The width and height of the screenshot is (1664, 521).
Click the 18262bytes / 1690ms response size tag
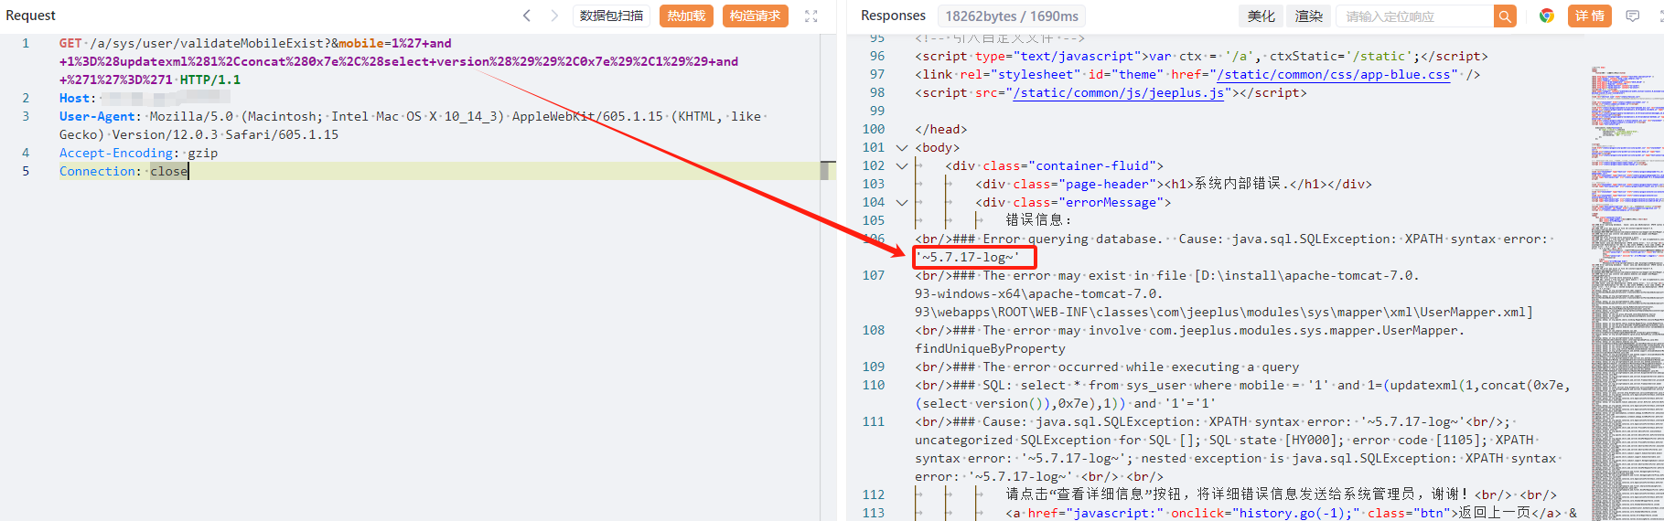(x=1012, y=16)
